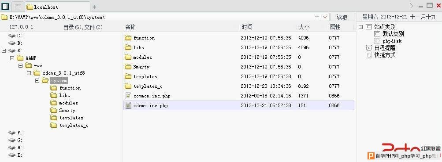Open 日程提醒 schedule reminders
Screen dimensions: 442x162
point(385,48)
